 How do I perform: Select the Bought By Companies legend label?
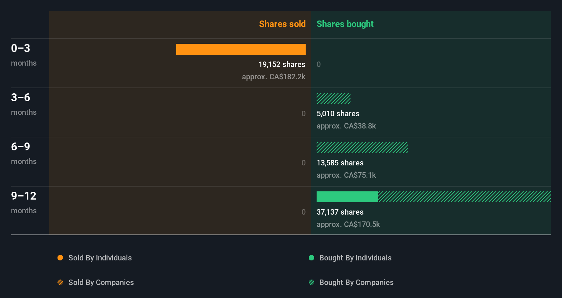coord(356,282)
